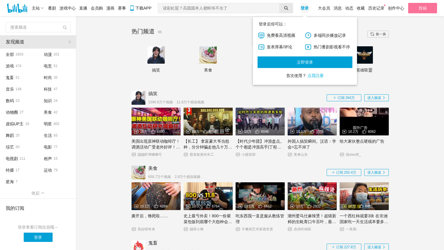Click the pink 投稿 button
The height and width of the screenshot is (250, 444).
tap(423, 8)
